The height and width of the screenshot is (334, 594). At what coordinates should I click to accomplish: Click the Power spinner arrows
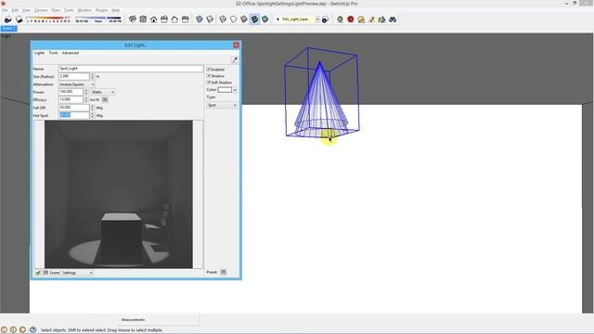pyautogui.click(x=86, y=92)
